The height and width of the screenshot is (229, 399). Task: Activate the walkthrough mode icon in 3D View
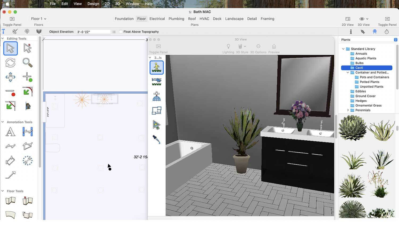tap(156, 67)
